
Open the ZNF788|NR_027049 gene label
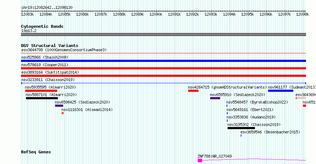pyautogui.click(x=214, y=156)
